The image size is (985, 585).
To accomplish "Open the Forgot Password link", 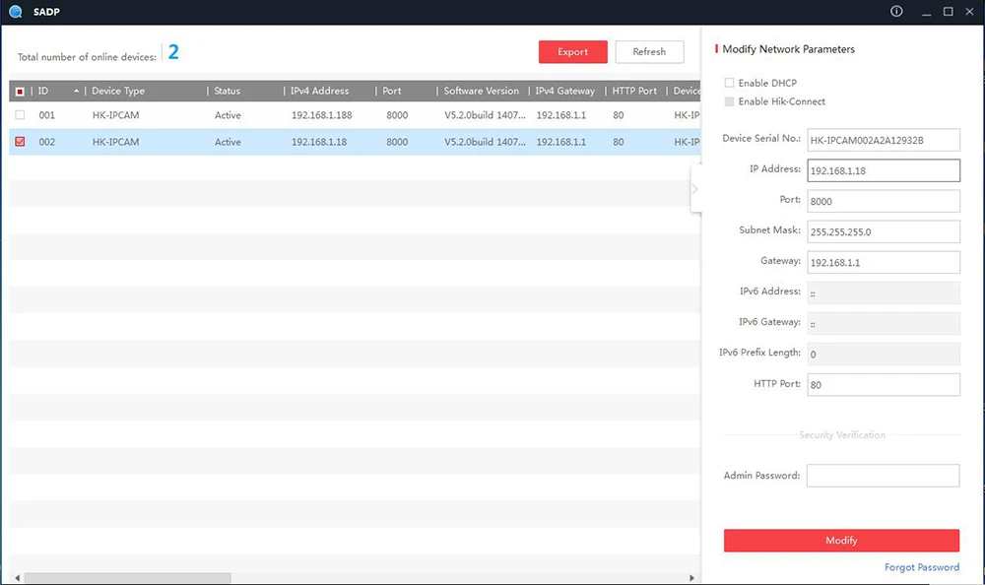I will tap(922, 567).
